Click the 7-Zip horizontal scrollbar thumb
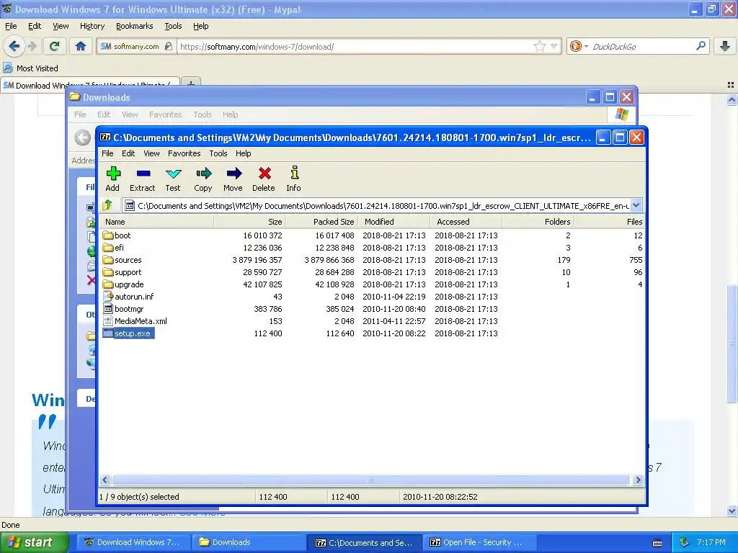 coord(370,480)
